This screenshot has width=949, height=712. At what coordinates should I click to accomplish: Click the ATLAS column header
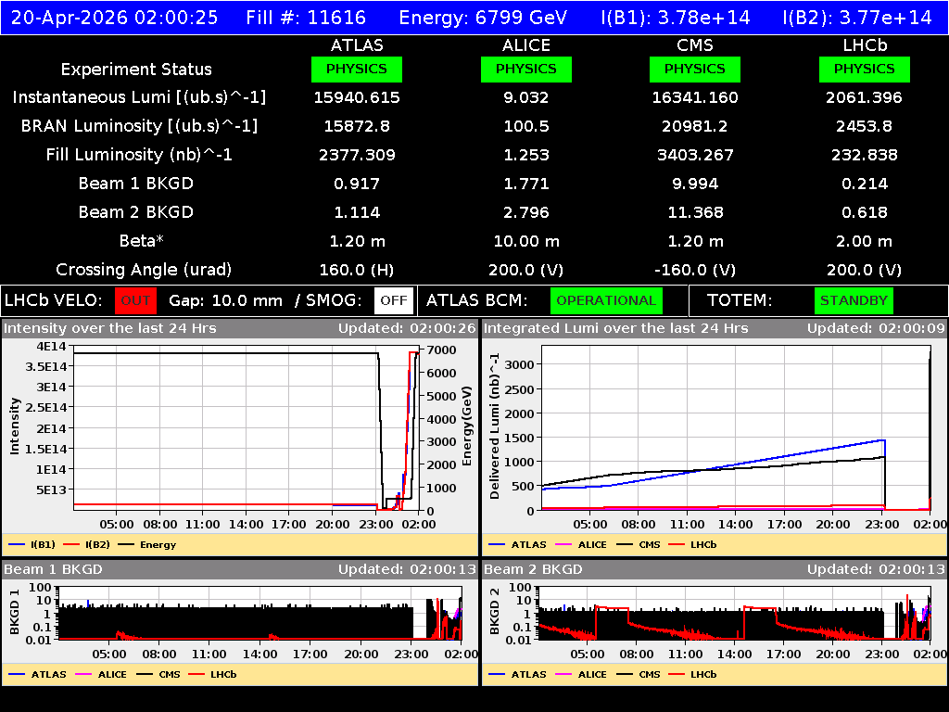[x=357, y=45]
